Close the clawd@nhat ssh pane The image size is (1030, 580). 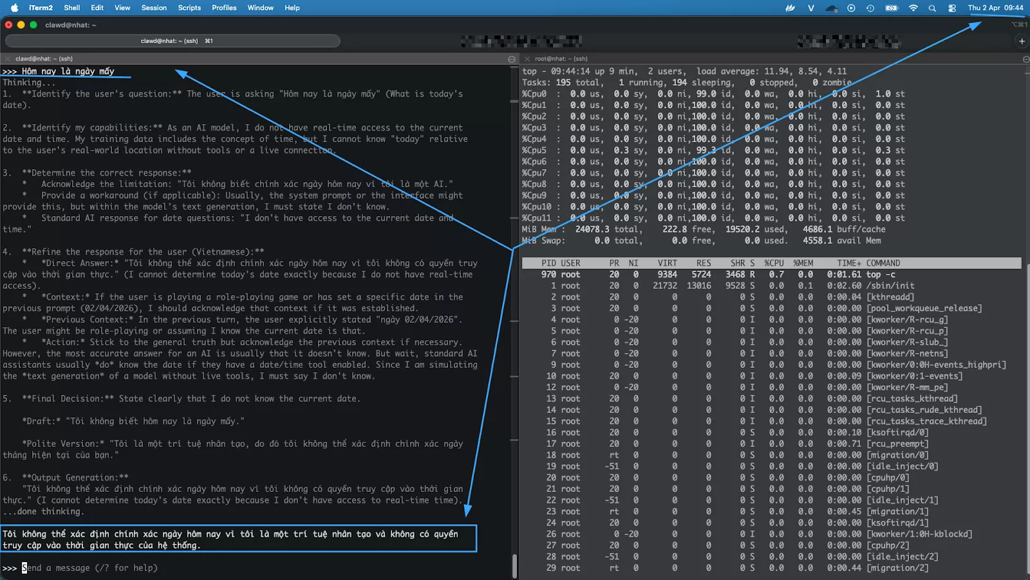point(8,59)
